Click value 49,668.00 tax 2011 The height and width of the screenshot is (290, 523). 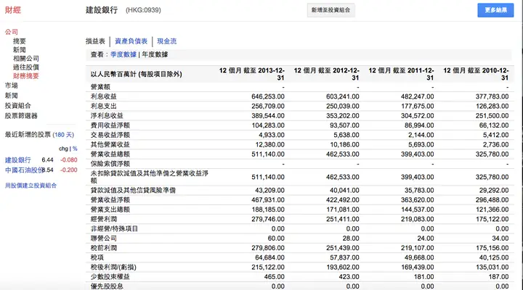[x=419, y=257]
